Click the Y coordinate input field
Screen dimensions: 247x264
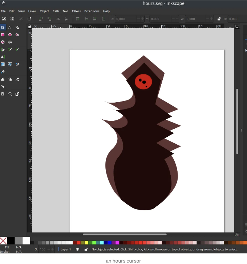(x=161, y=19)
